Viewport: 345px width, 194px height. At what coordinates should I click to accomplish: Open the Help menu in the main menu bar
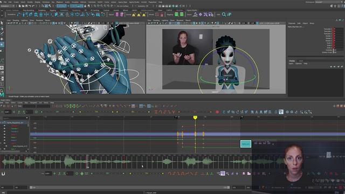click(160, 2)
